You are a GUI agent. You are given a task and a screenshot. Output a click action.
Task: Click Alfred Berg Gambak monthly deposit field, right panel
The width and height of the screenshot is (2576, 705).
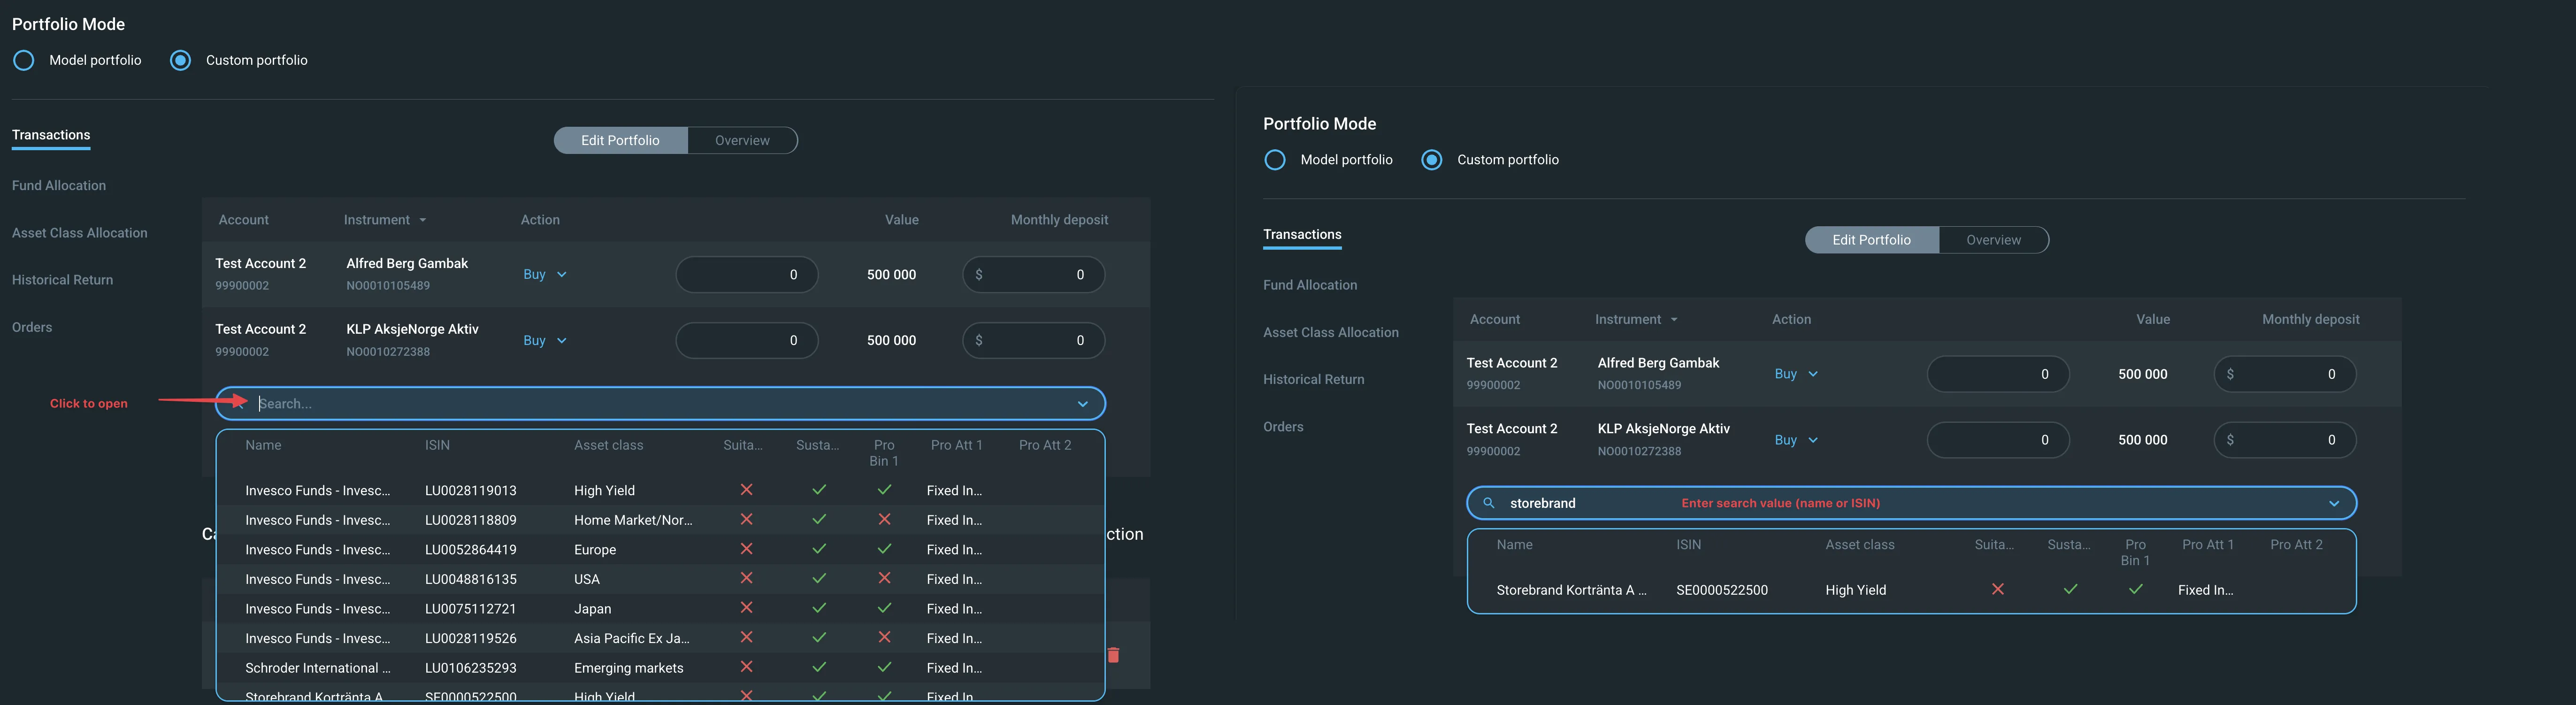2285,374
